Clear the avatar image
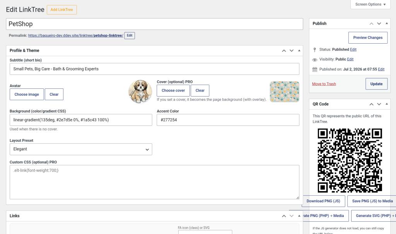 [x=54, y=94]
